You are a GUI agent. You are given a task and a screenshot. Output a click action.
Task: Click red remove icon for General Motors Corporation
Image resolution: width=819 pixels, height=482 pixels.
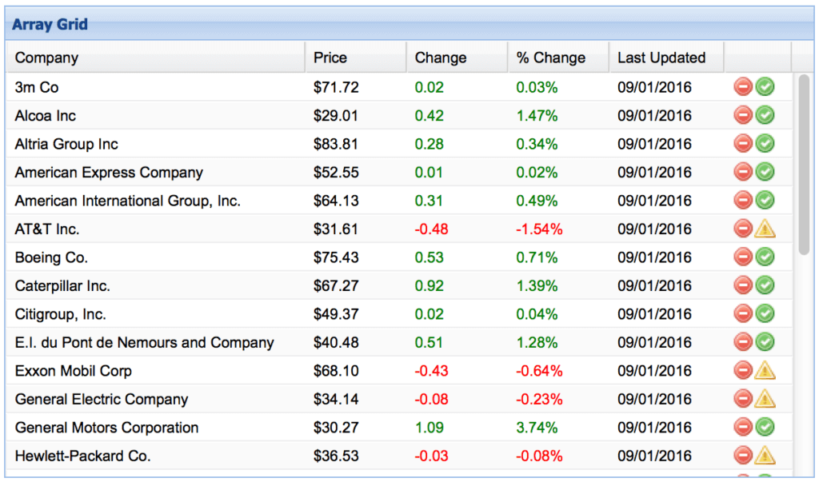(743, 427)
